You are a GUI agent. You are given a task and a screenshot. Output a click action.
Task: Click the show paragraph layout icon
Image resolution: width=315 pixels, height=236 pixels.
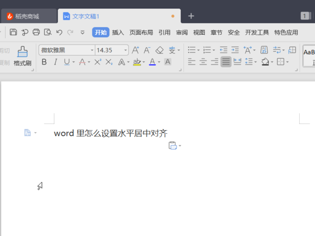pyautogui.click(x=292, y=50)
